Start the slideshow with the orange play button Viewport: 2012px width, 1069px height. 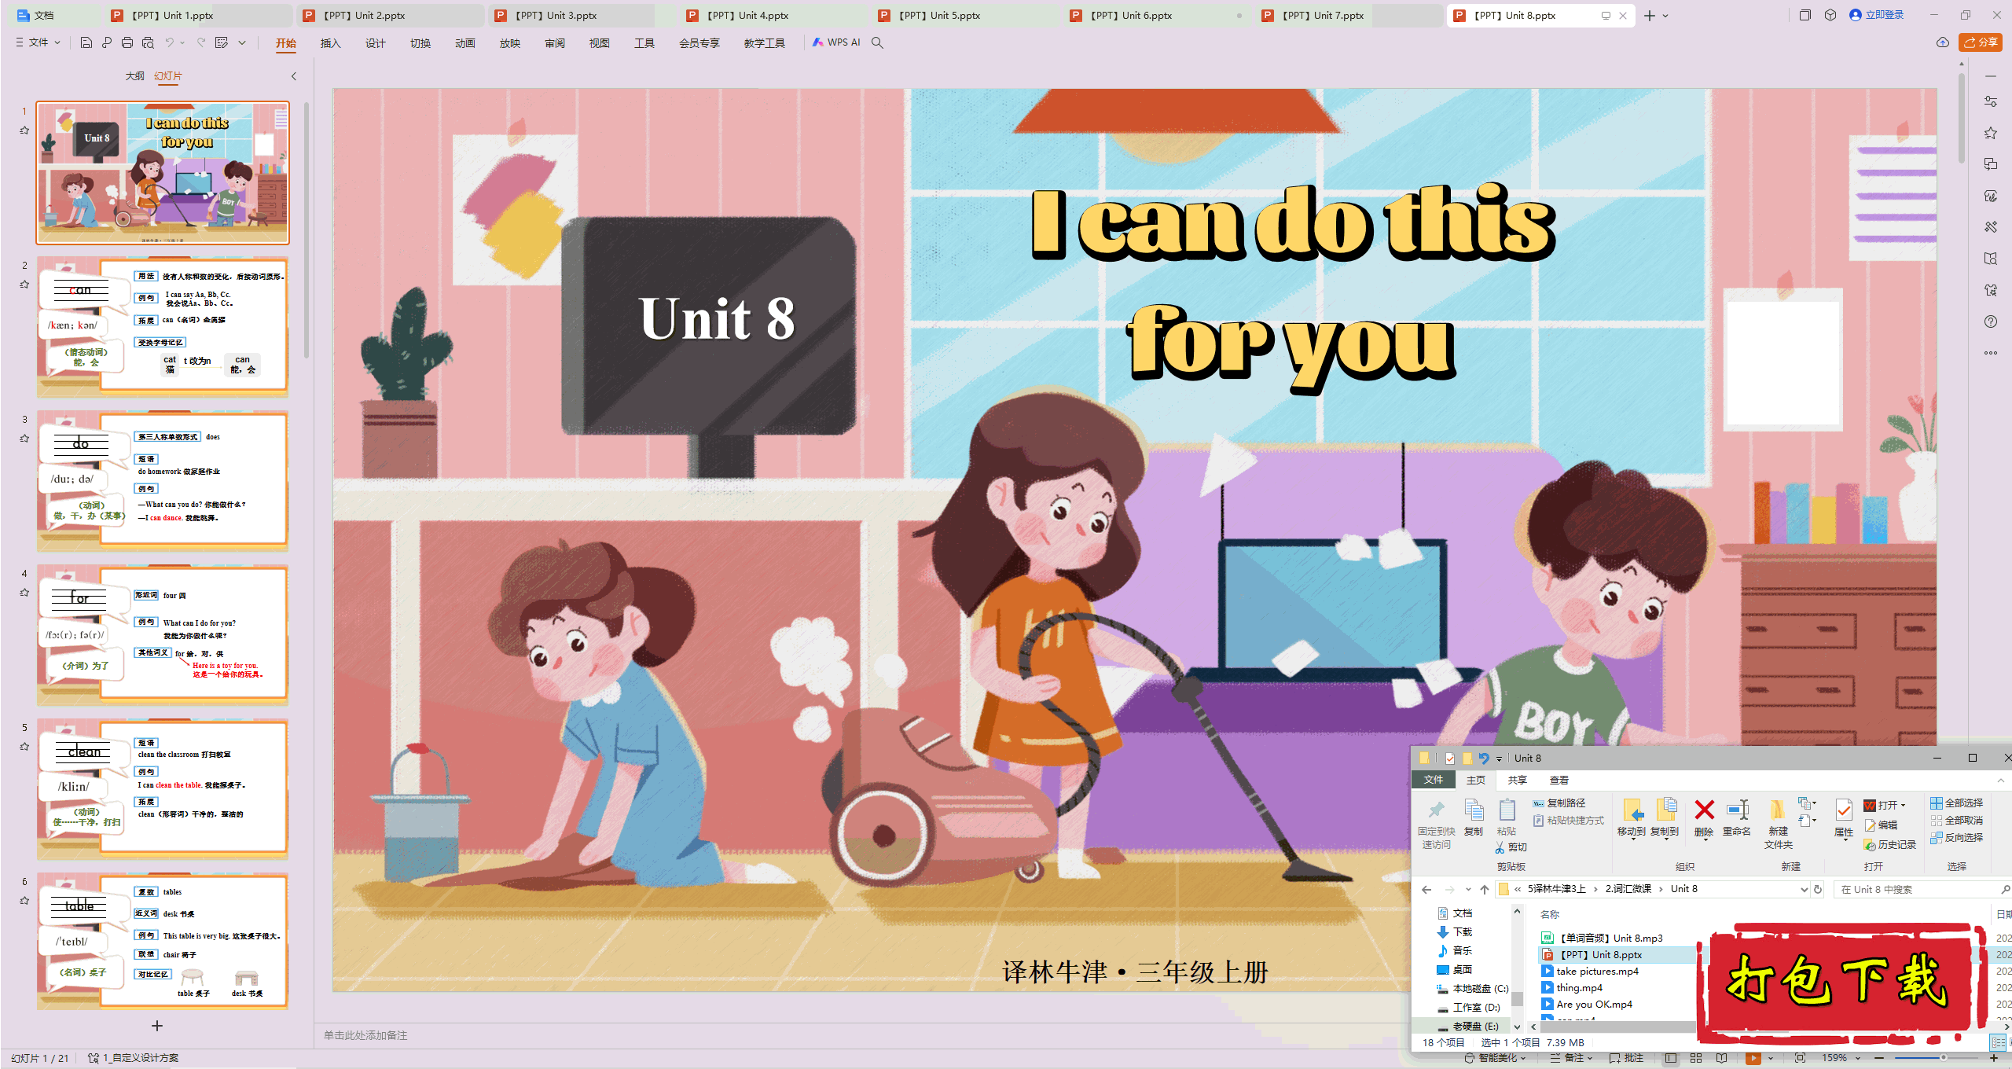(x=1753, y=1058)
